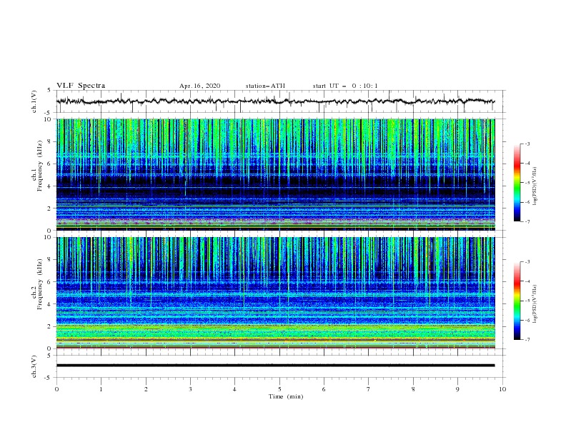Click the "5" tick of ch.3(V) axis
Viewport: 566px width, 437px height.
pos(50,356)
